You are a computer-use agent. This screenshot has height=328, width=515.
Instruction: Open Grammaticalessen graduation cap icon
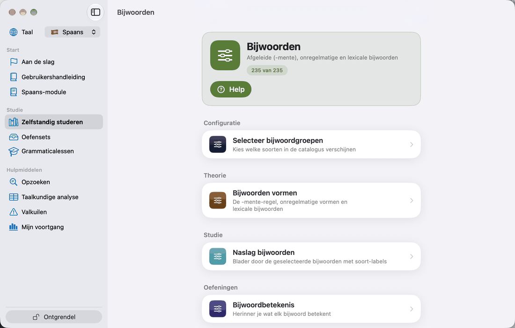click(14, 151)
